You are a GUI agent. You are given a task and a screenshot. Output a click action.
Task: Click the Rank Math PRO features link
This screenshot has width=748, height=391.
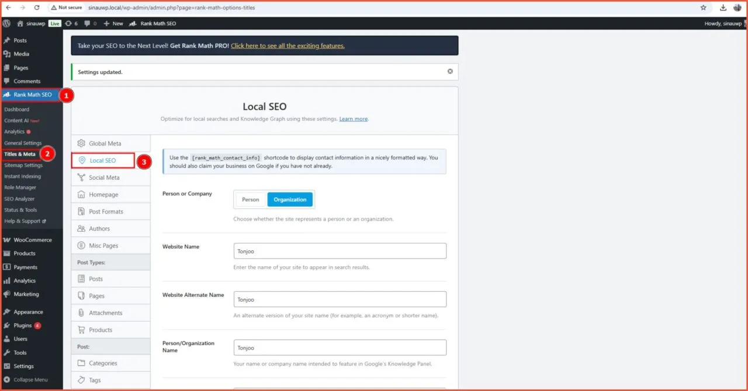tap(288, 46)
